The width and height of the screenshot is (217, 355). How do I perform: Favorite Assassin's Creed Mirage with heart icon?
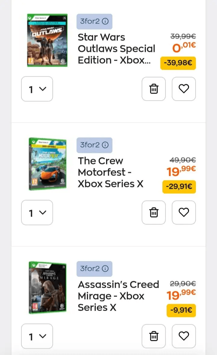184,336
